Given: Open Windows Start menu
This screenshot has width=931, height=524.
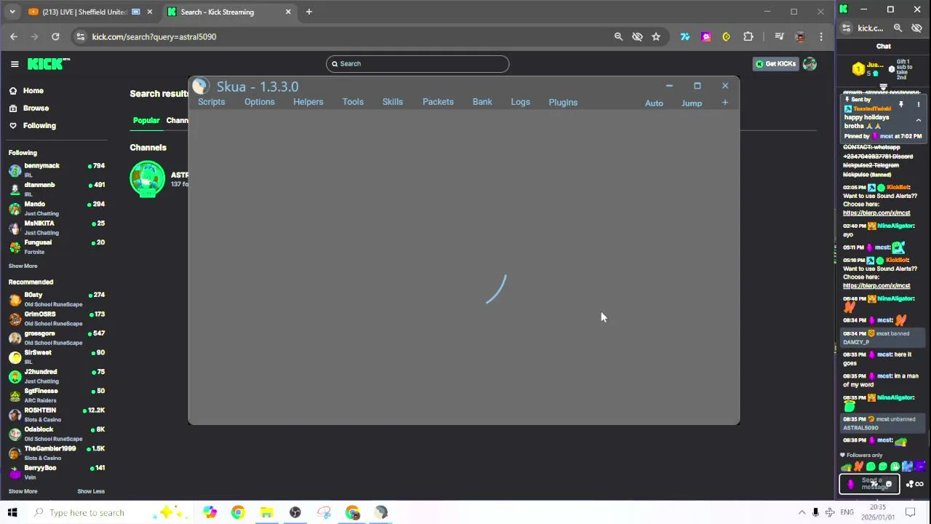Looking at the screenshot, I should [x=12, y=512].
